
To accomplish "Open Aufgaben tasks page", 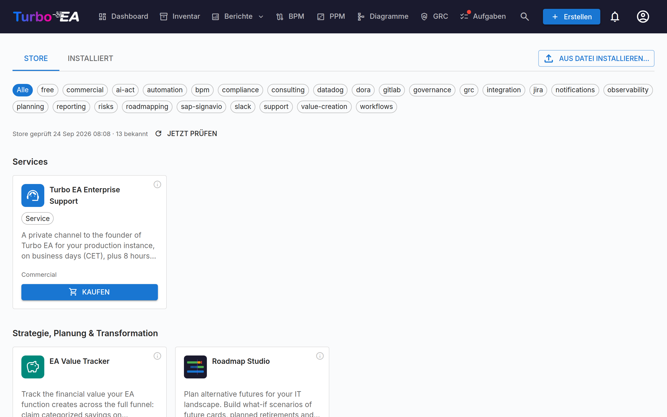I will [483, 16].
